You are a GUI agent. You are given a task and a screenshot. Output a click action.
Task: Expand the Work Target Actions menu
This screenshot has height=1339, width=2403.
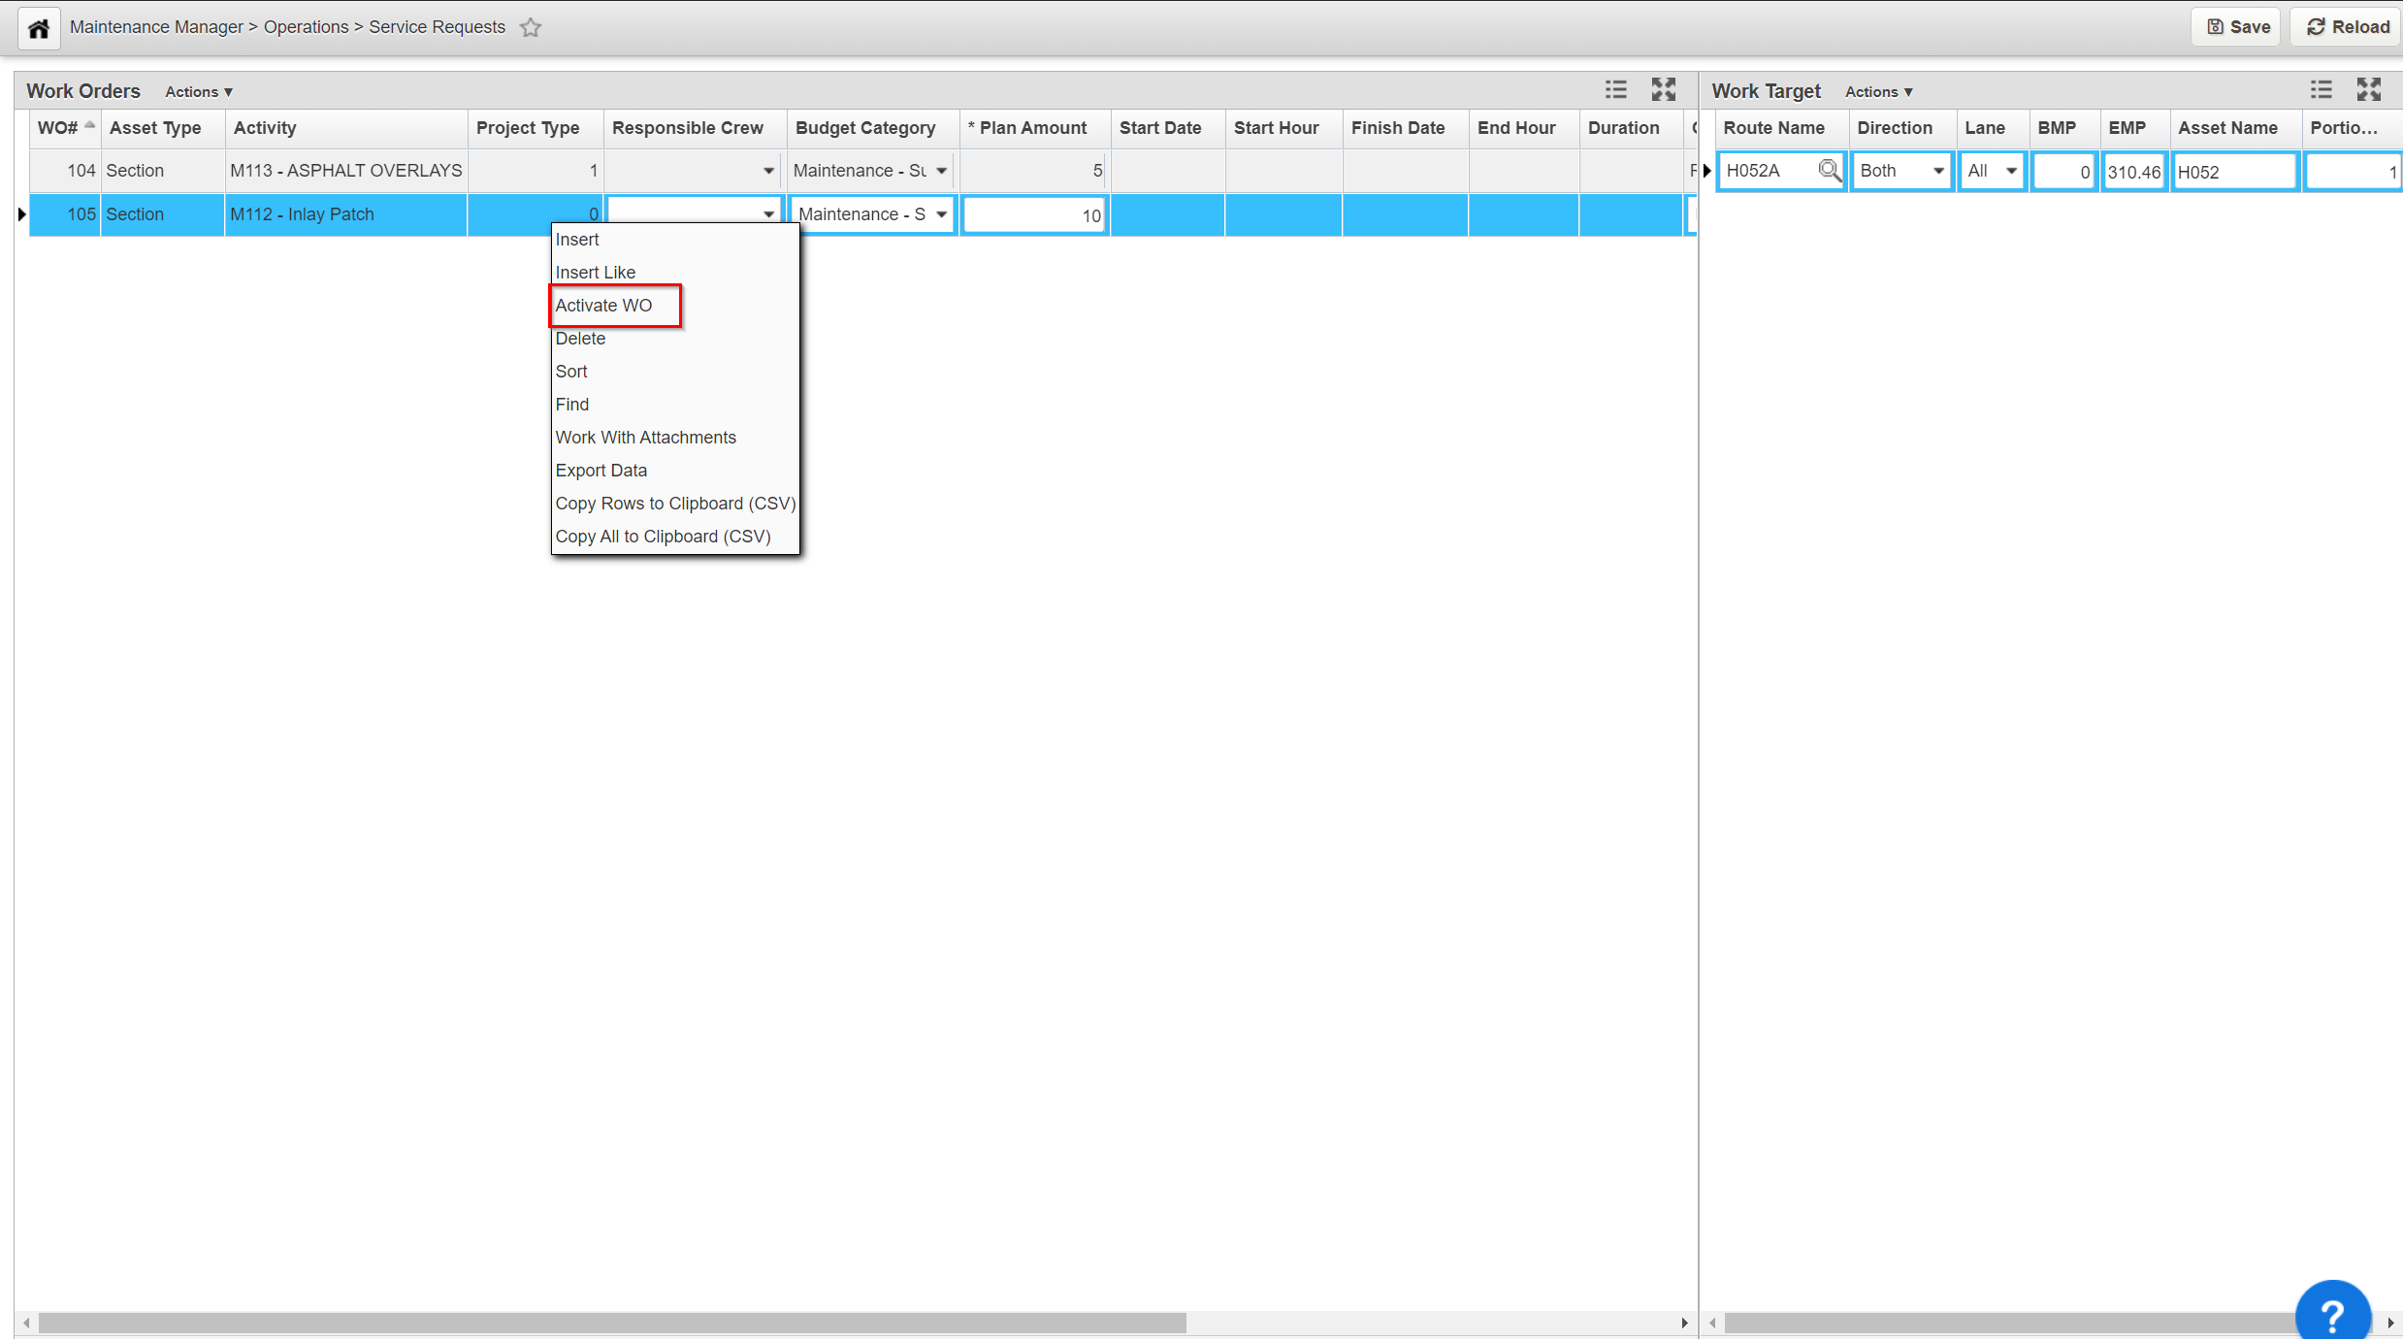(x=1877, y=91)
